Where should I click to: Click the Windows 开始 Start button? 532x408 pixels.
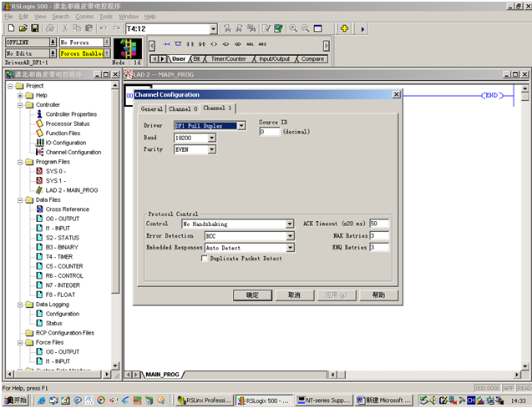pyautogui.click(x=16, y=400)
